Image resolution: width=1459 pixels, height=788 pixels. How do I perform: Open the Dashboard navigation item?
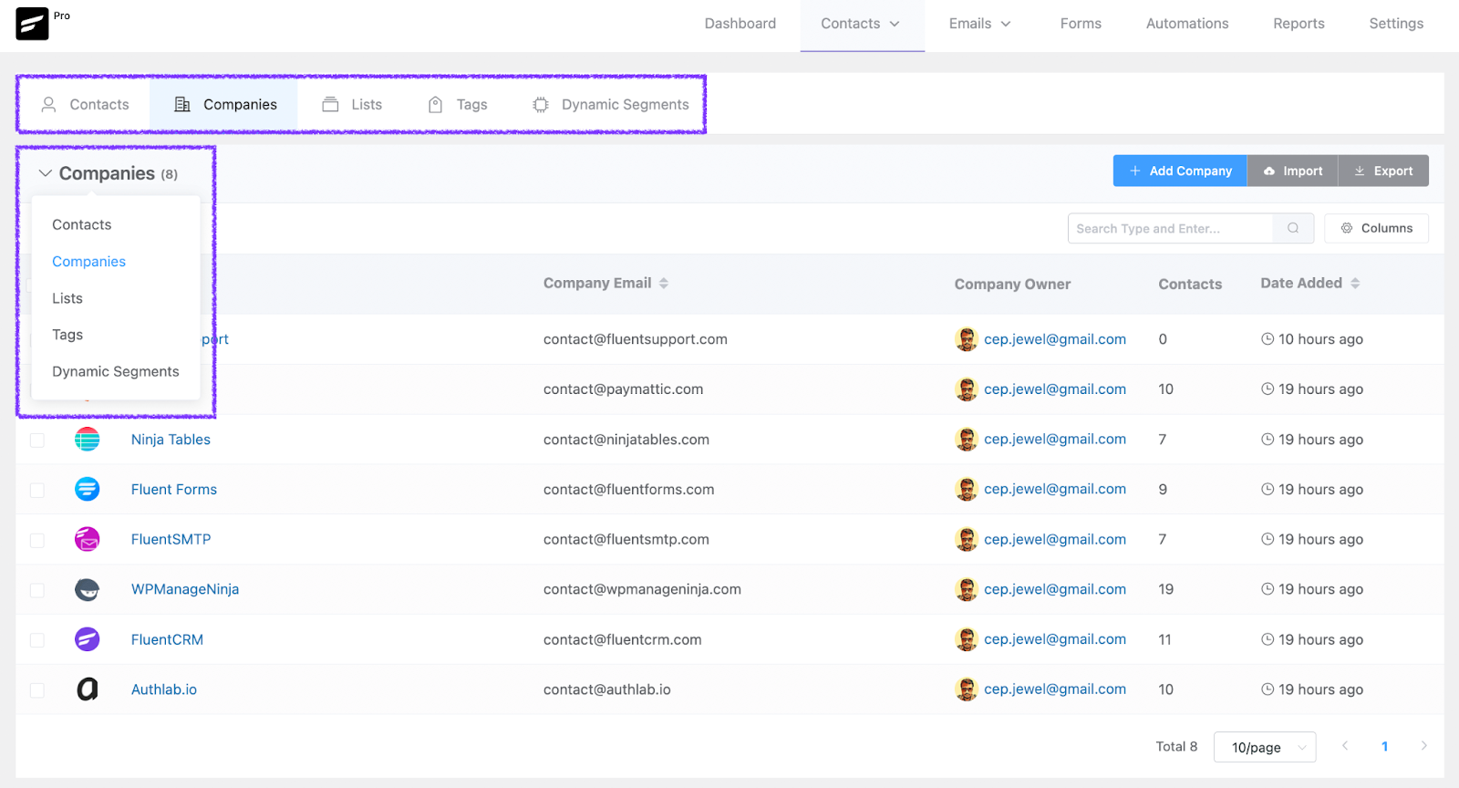point(740,24)
